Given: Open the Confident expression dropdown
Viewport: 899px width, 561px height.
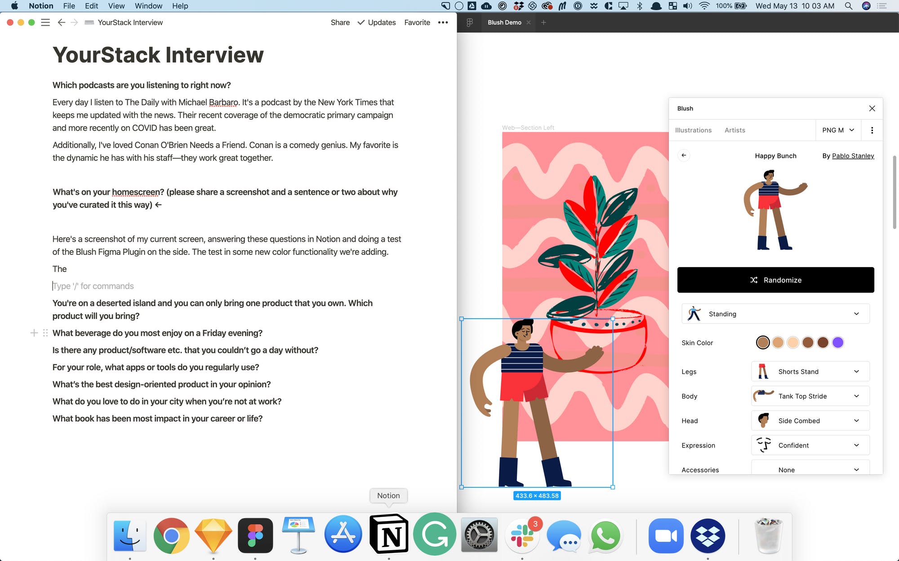Looking at the screenshot, I should coord(810,445).
